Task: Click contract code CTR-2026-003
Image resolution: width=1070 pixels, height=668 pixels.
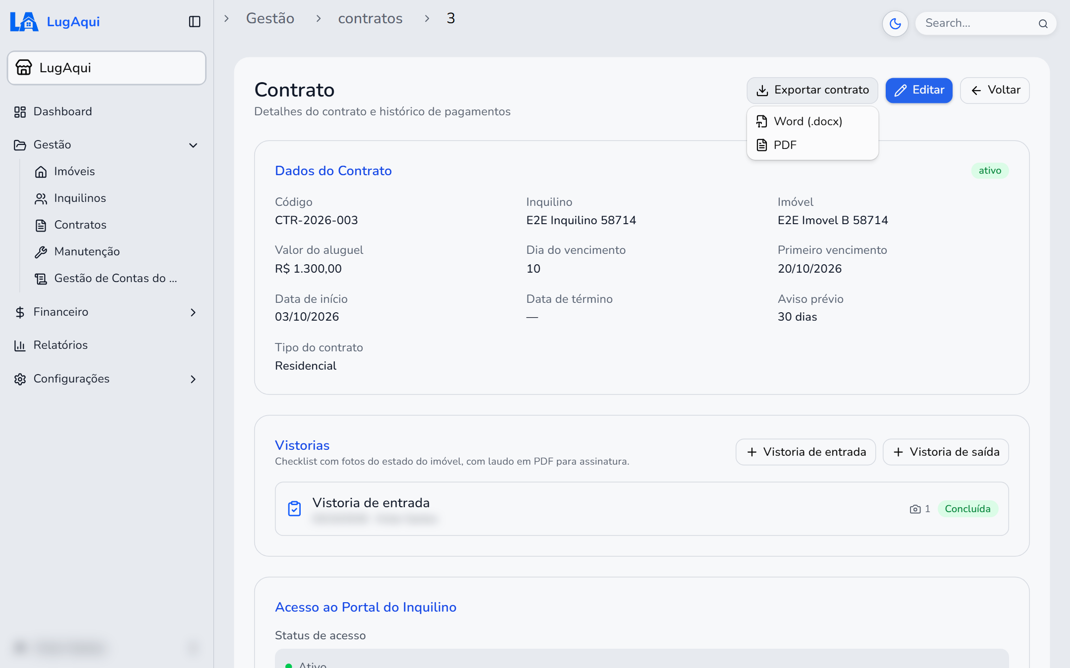Action: (x=317, y=220)
